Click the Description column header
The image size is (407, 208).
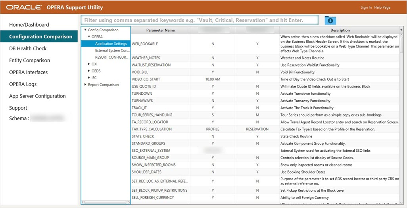point(340,30)
